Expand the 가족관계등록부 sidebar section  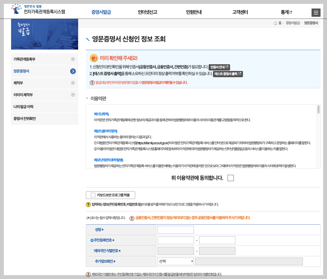73,59
